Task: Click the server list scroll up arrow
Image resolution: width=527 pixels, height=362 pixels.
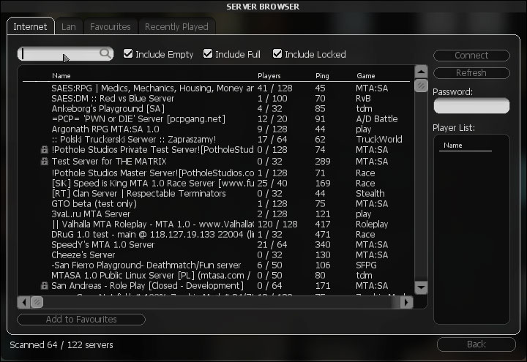Action: 421,72
